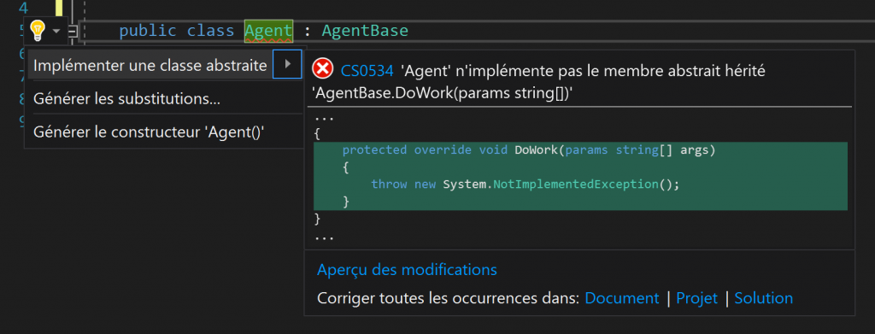875x334 pixels.
Task: Click the red error icon
Action: [x=322, y=69]
